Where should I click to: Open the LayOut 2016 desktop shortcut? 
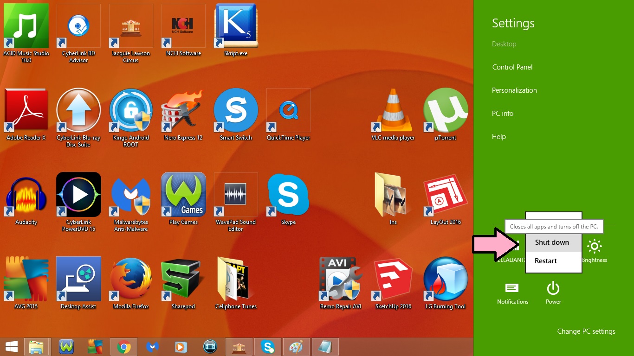(x=446, y=199)
